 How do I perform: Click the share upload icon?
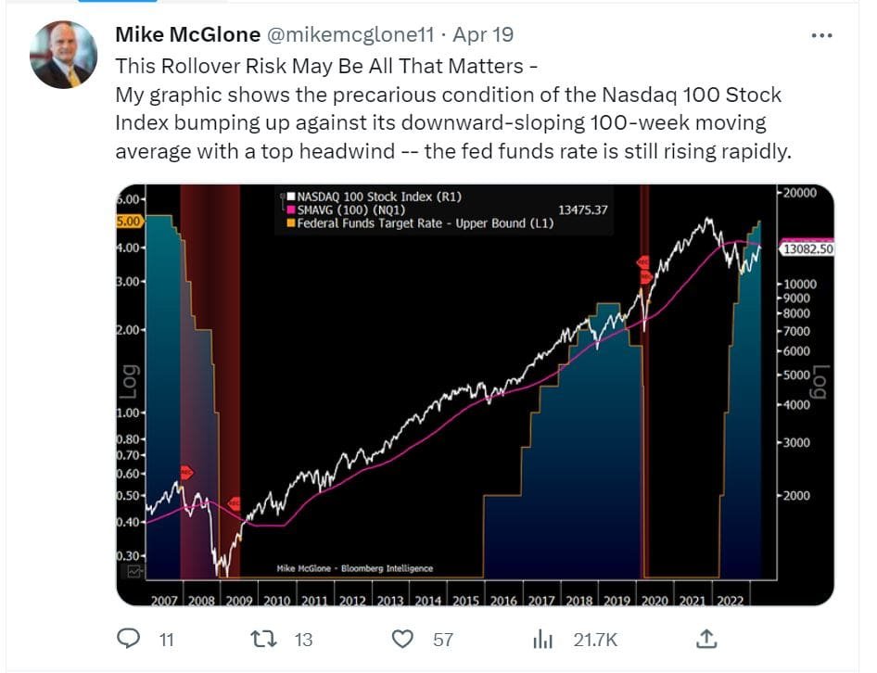tap(706, 639)
